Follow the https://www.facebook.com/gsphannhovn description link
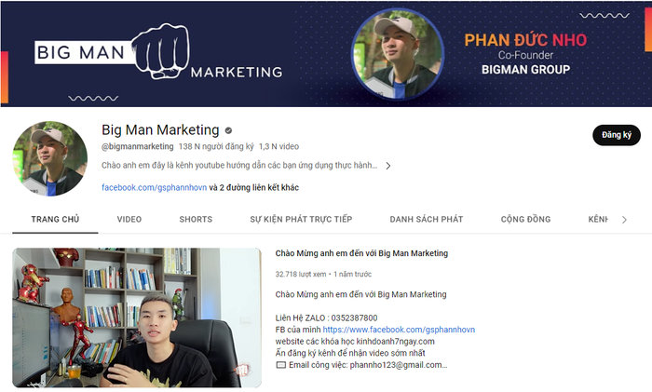 click(x=399, y=330)
